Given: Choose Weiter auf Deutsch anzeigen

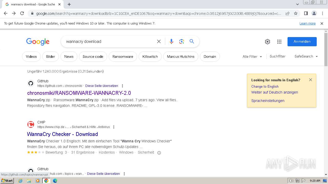Looking at the screenshot, I should (275, 92).
